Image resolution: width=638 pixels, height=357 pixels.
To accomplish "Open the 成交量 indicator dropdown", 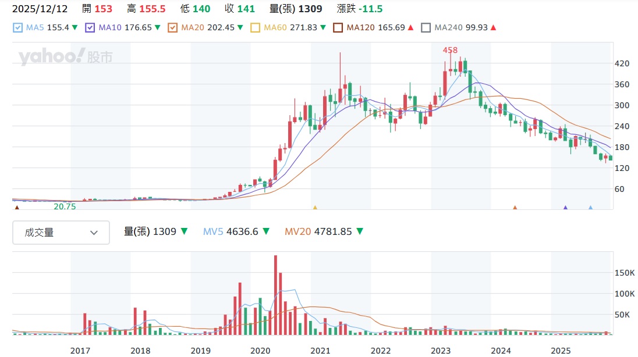I will coord(61,233).
